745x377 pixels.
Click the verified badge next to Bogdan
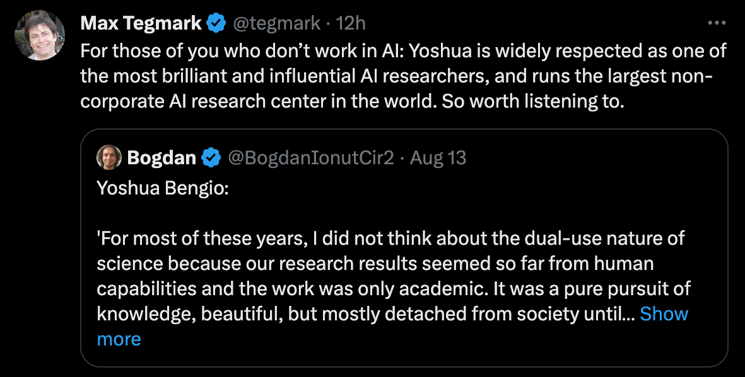coord(211,157)
